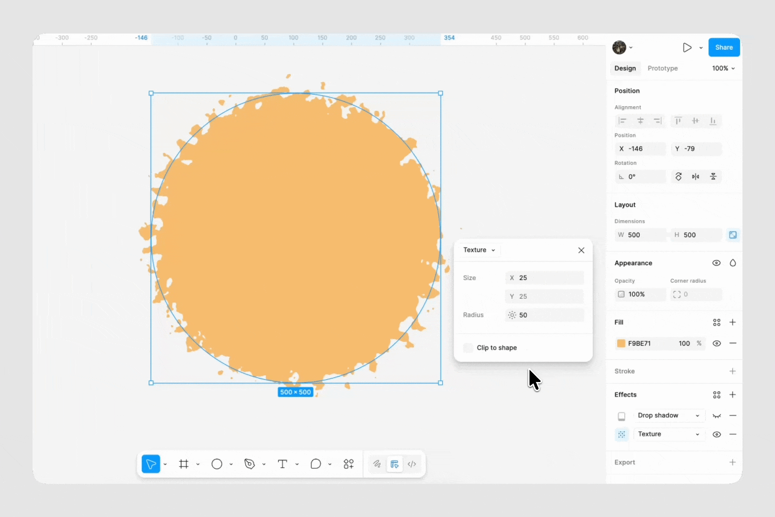Expand shape tool options chevron
The image size is (775, 517).
(x=231, y=464)
